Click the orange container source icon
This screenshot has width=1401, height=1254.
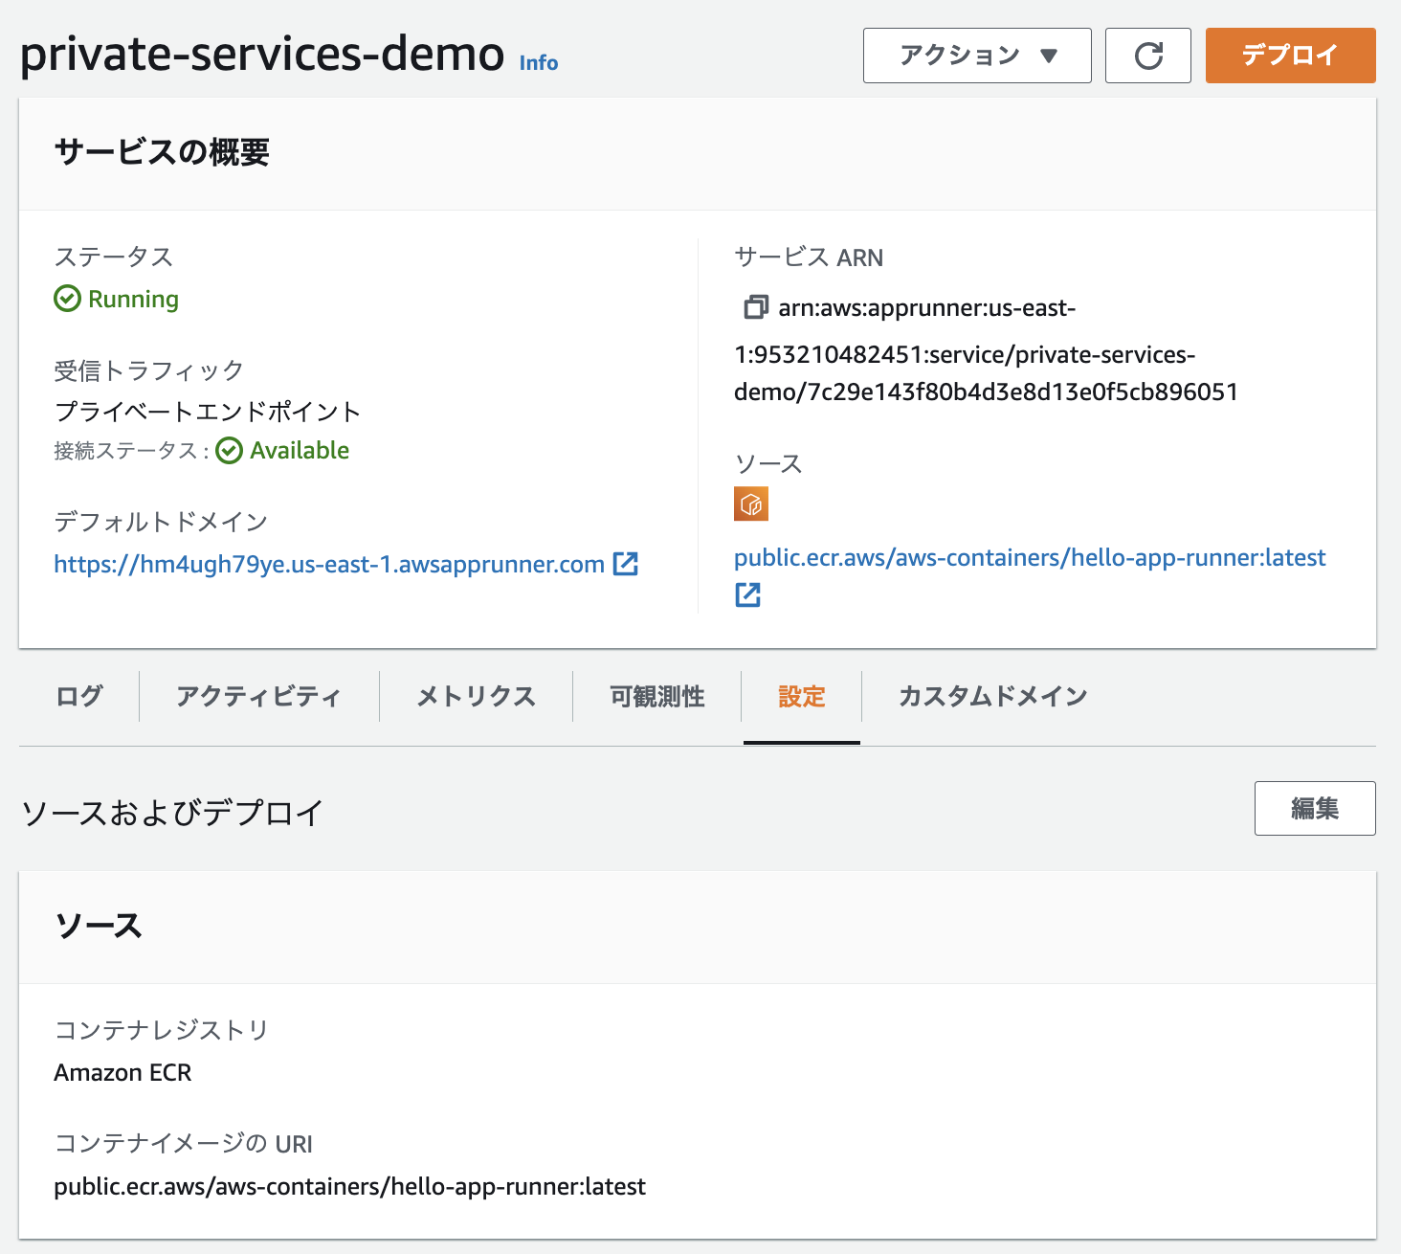point(751,504)
